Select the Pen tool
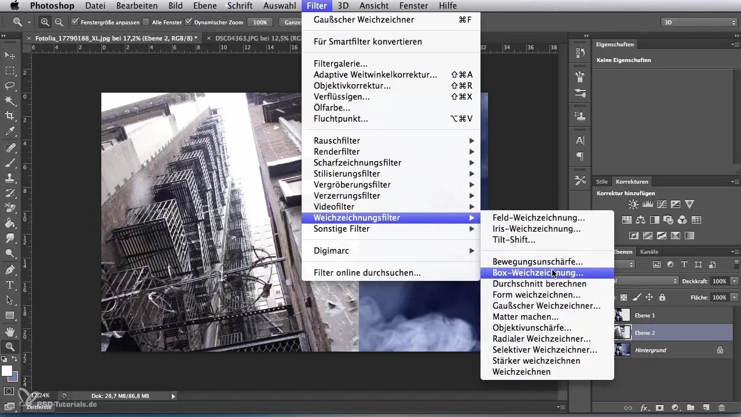The width and height of the screenshot is (741, 417). 10,270
